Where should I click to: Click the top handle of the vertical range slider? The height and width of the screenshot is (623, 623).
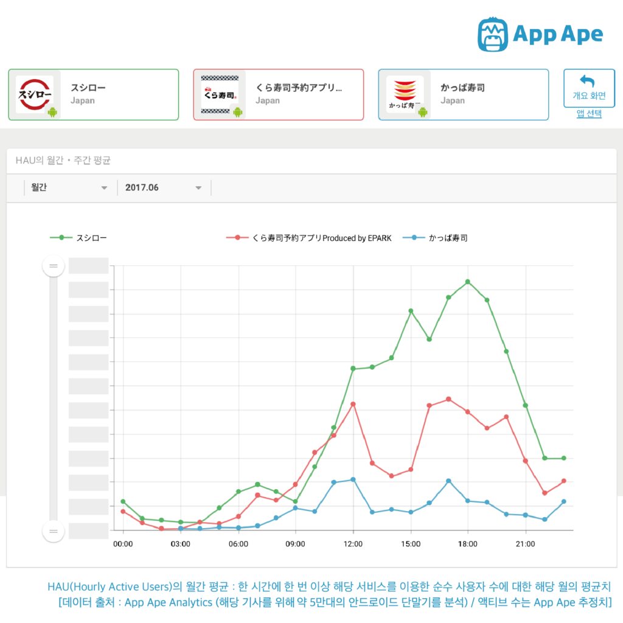[54, 266]
